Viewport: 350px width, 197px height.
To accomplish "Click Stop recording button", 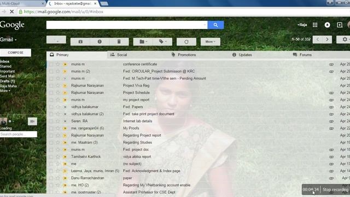I will click(x=335, y=190).
